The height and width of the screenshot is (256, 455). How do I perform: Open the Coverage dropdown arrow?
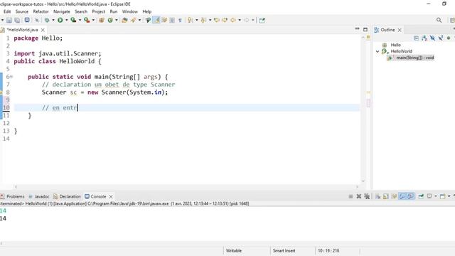click(80, 20)
